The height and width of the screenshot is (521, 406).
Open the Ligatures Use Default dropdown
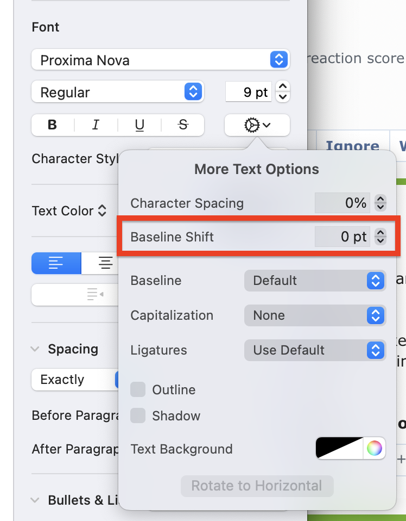(315, 350)
